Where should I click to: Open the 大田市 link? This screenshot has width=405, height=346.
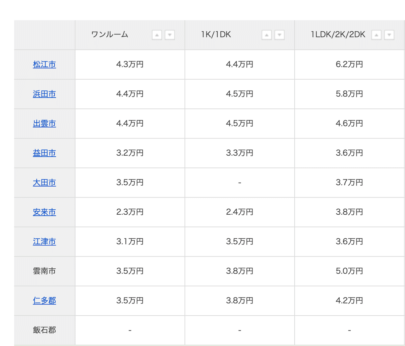pyautogui.click(x=45, y=183)
